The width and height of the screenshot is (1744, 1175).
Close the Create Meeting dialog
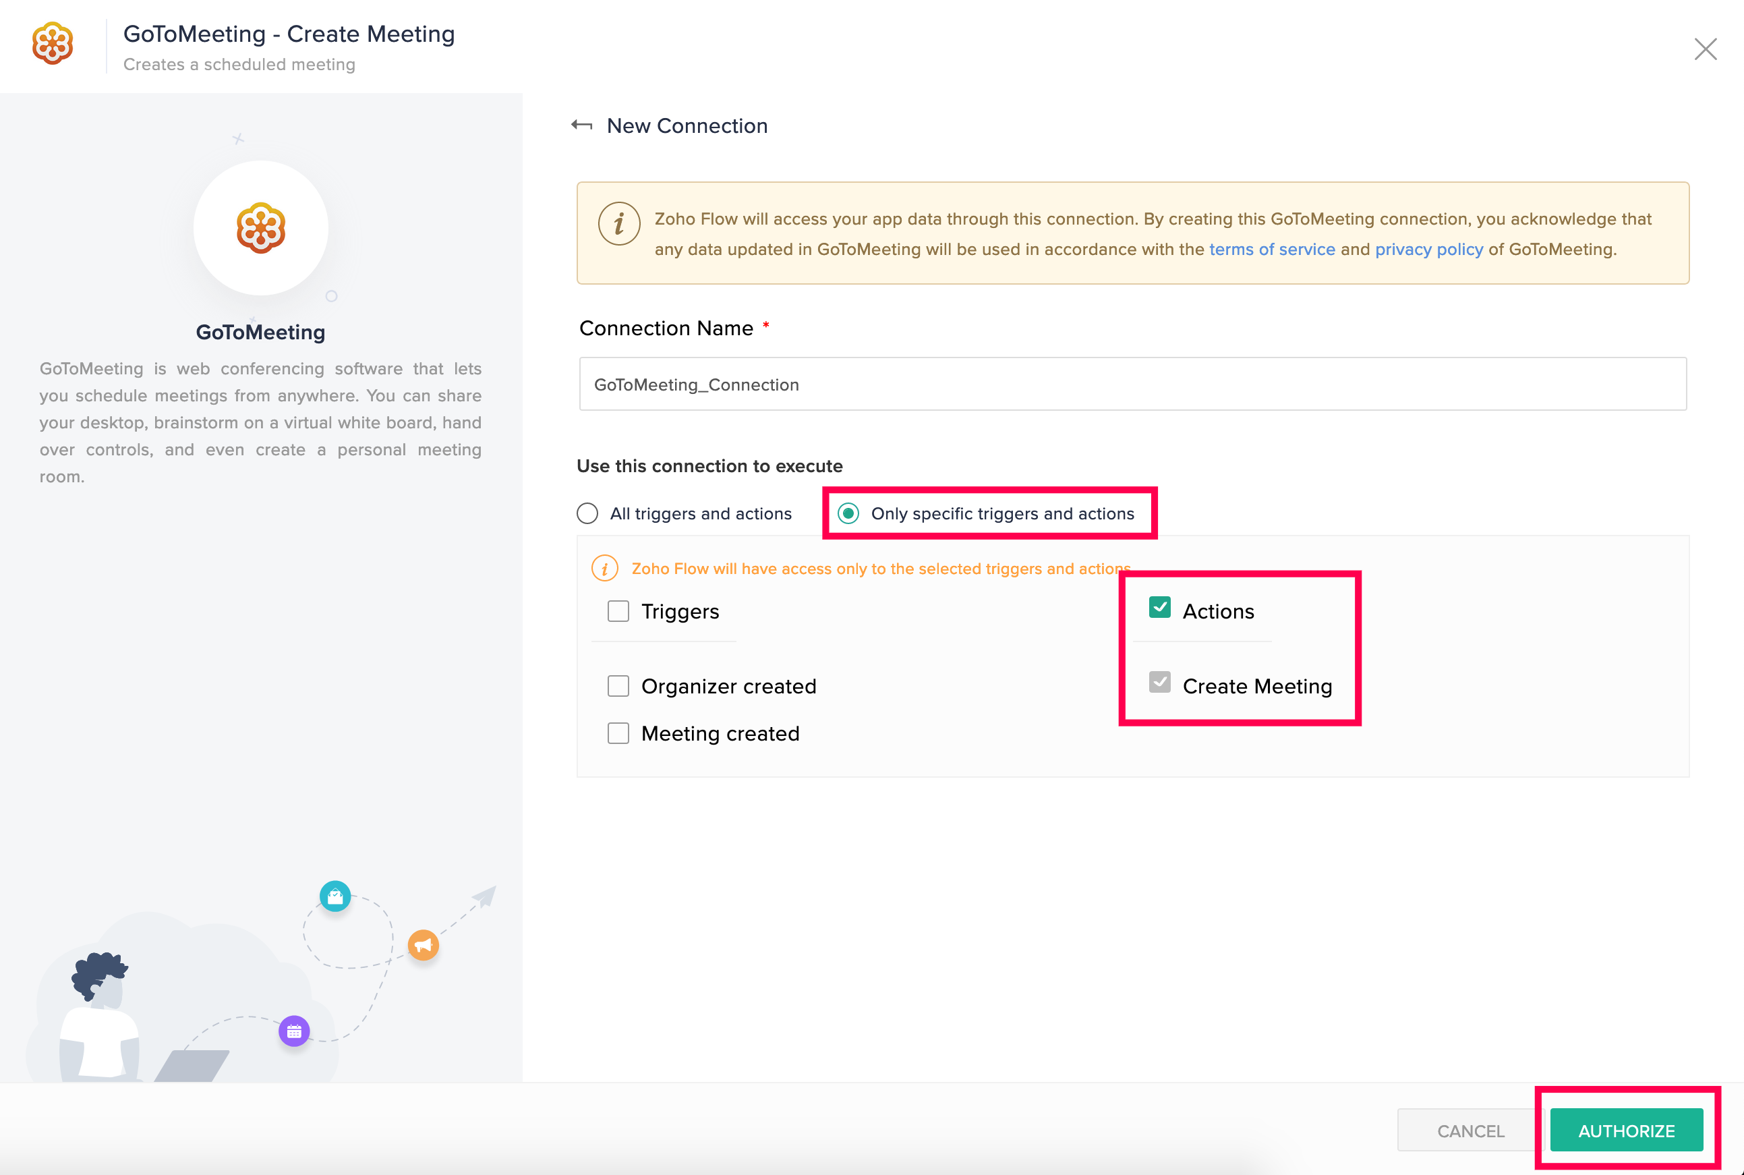pyautogui.click(x=1705, y=49)
